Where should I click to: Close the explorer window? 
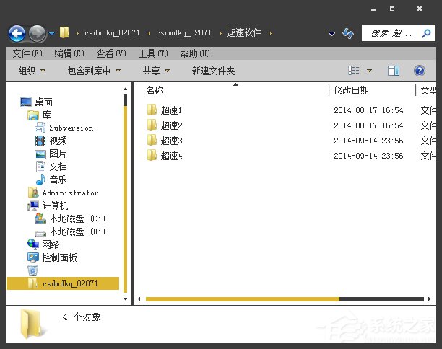point(420,9)
